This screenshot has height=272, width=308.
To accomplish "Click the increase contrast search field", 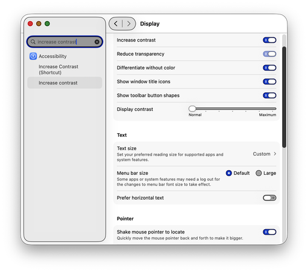I will [64, 42].
